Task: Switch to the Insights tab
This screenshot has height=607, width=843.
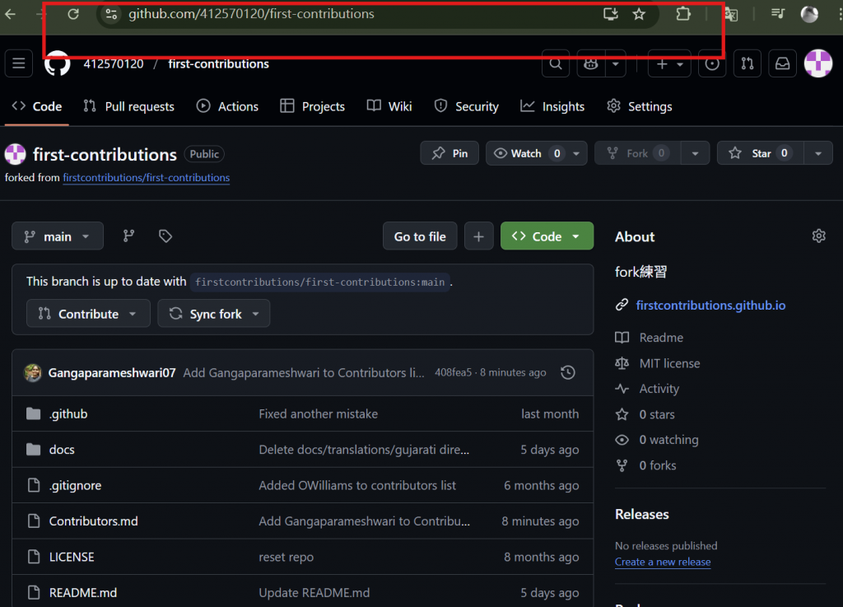Action: [552, 106]
